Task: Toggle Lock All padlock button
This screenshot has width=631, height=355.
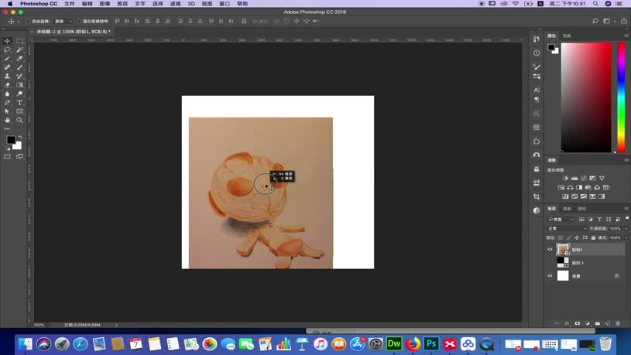Action: [x=593, y=238]
